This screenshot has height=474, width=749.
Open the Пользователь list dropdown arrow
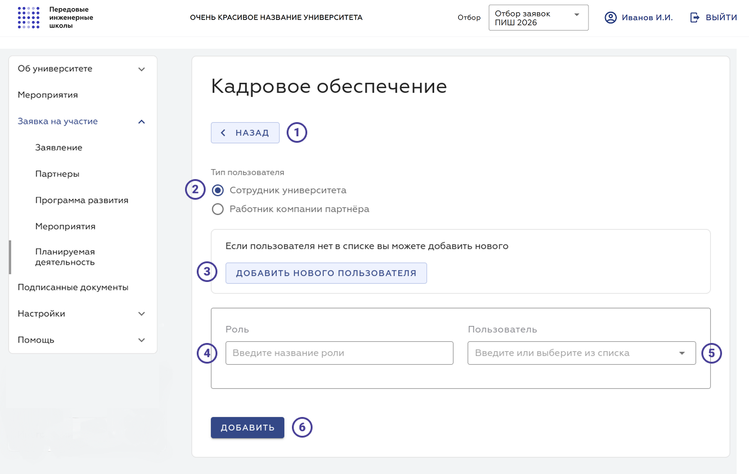point(682,353)
